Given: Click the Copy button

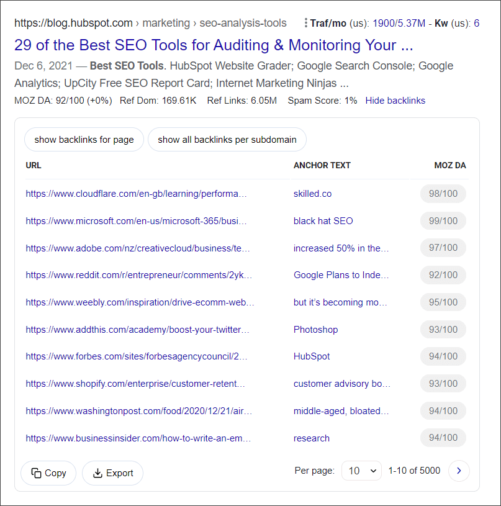Looking at the screenshot, I should [x=48, y=473].
